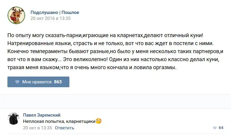
Task: Open the "Павел Заремский" profile name link
Action: (42, 115)
